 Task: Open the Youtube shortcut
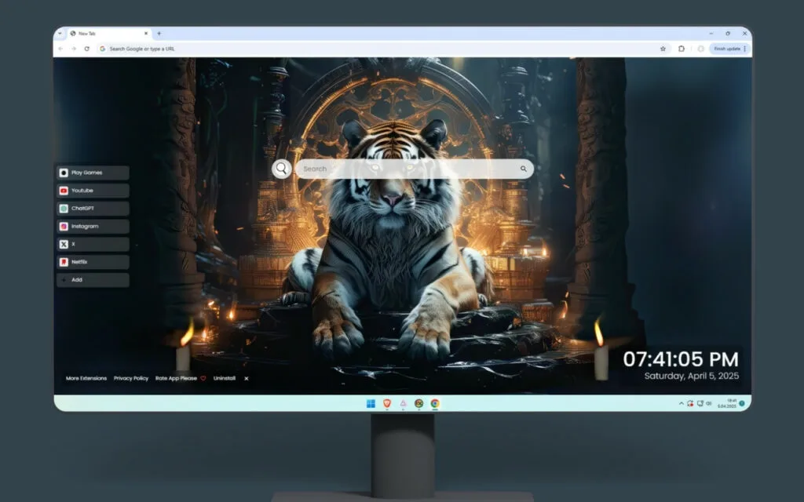tap(93, 191)
